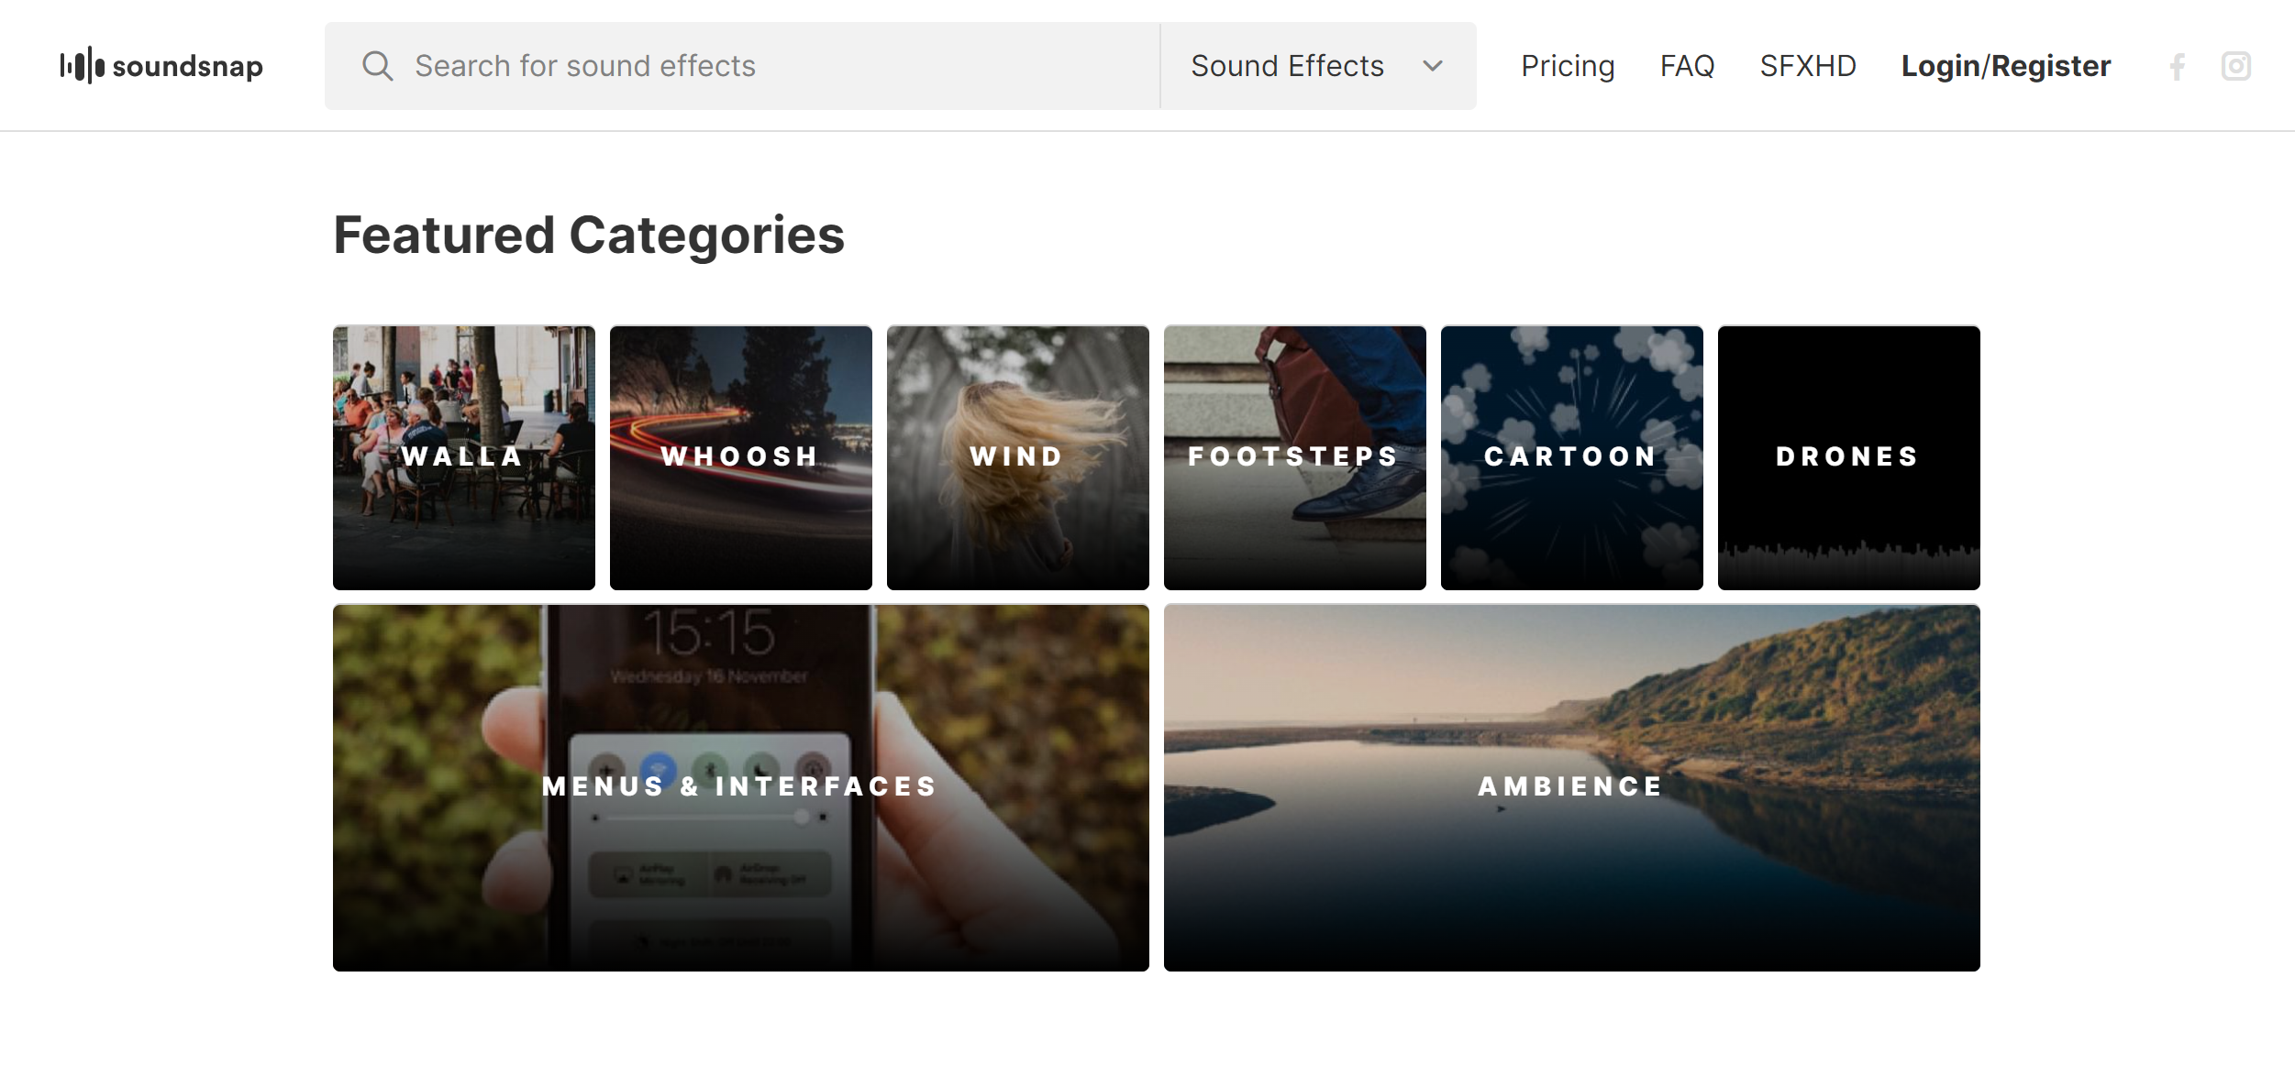Browse the Ambience category tile
This screenshot has width=2295, height=1087.
pos(1571,786)
